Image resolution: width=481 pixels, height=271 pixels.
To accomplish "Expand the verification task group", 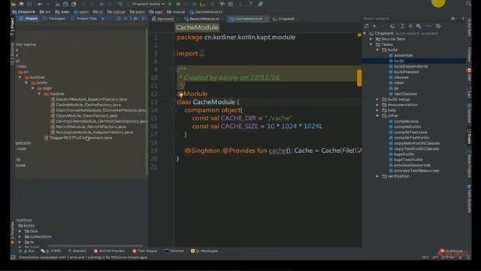I will click(x=377, y=176).
